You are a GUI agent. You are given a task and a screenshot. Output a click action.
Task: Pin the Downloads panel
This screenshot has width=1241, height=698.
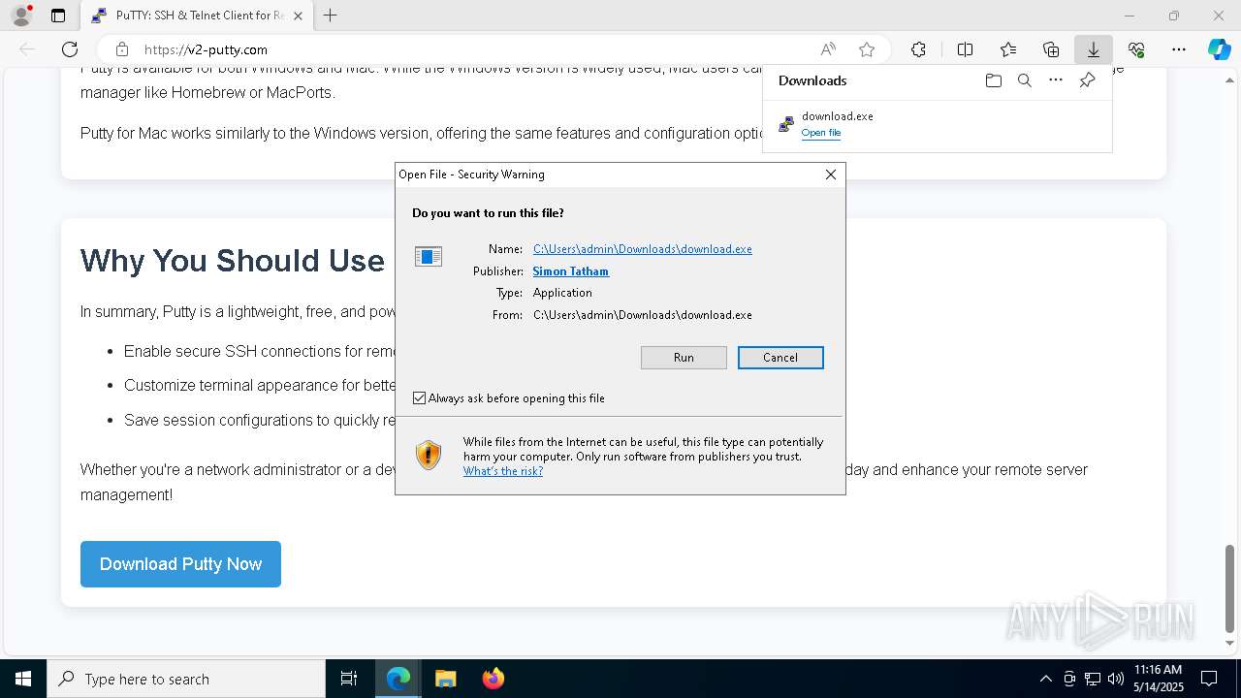coord(1087,80)
